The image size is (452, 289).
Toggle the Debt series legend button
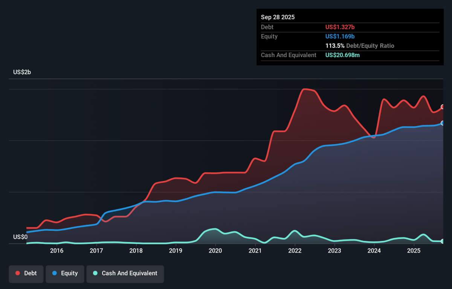pyautogui.click(x=26, y=273)
